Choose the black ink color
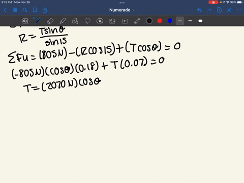 (x=149, y=21)
